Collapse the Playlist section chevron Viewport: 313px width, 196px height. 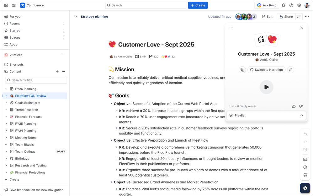point(302,115)
